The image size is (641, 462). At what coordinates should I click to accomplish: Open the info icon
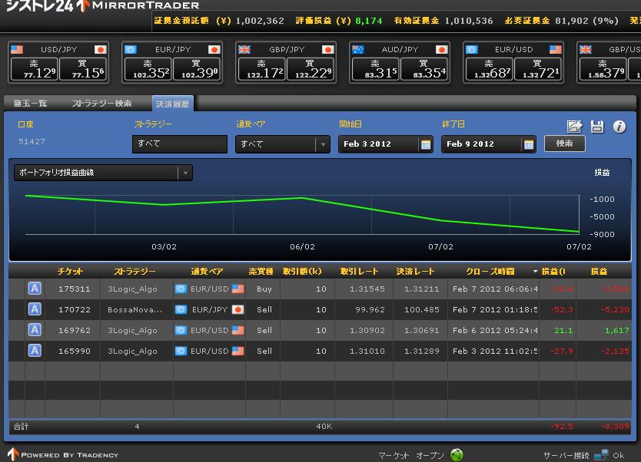point(619,127)
